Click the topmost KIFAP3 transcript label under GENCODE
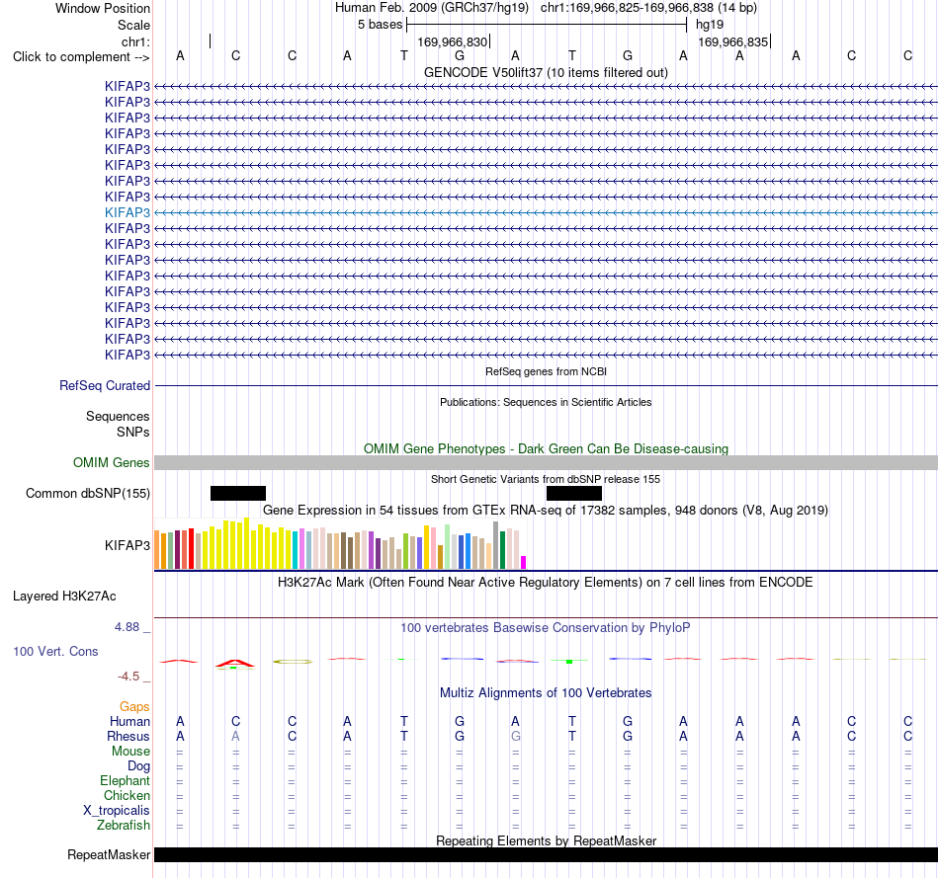939x878 pixels. (127, 86)
